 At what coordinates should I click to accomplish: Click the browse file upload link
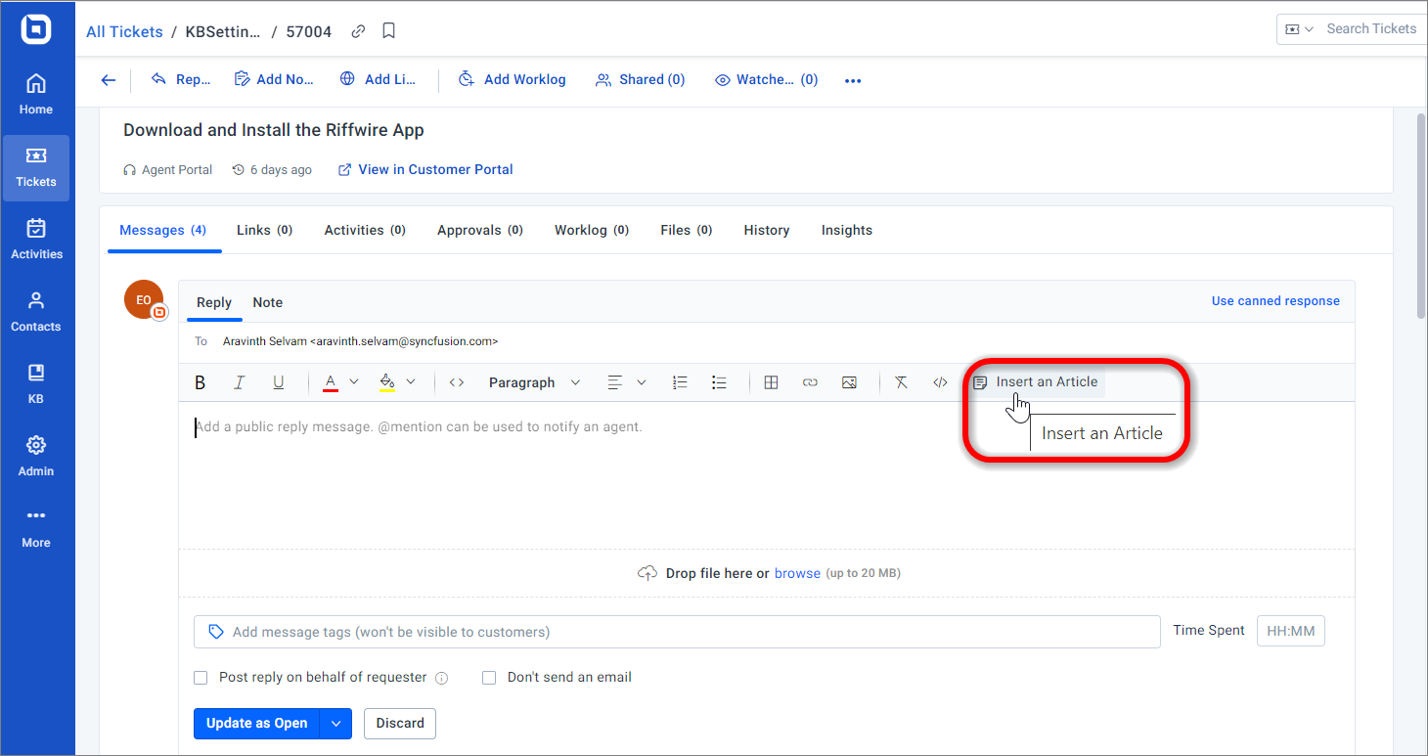pyautogui.click(x=797, y=573)
